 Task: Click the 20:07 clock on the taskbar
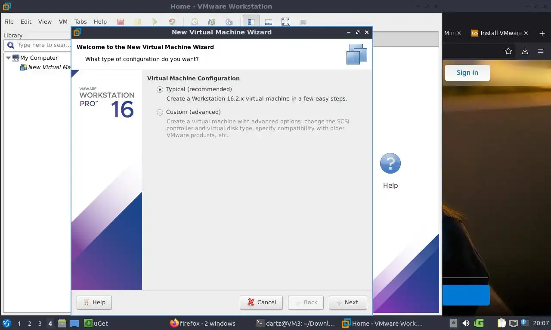[x=541, y=324]
